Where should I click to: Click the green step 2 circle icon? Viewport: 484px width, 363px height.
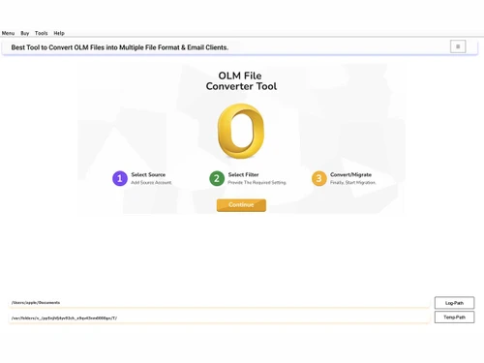click(217, 178)
